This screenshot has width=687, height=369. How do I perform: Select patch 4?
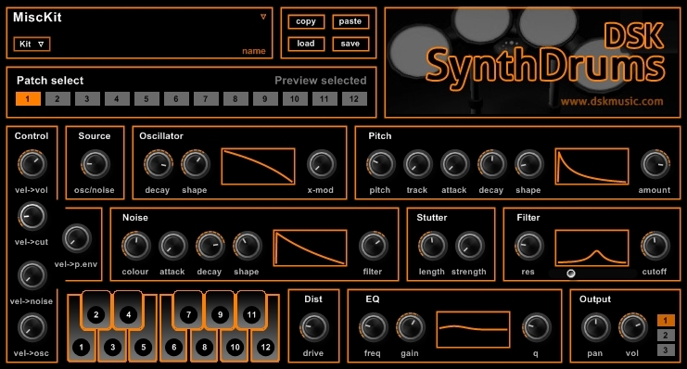point(117,99)
